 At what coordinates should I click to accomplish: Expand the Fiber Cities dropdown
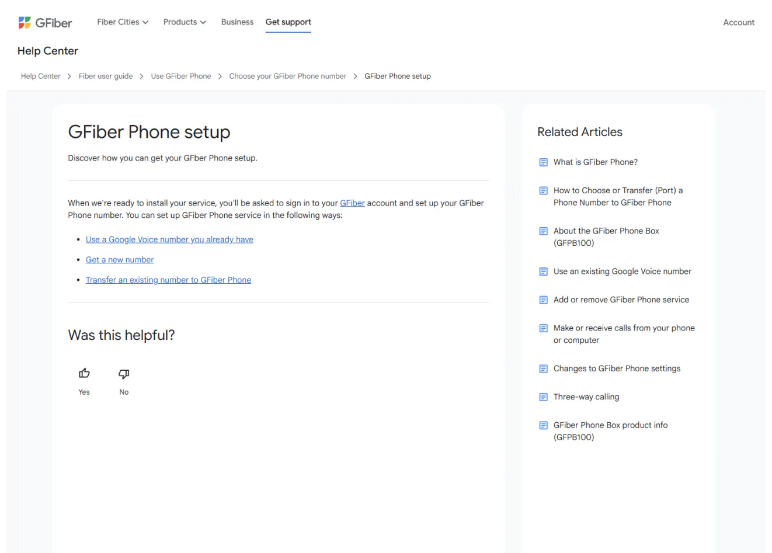tap(123, 22)
